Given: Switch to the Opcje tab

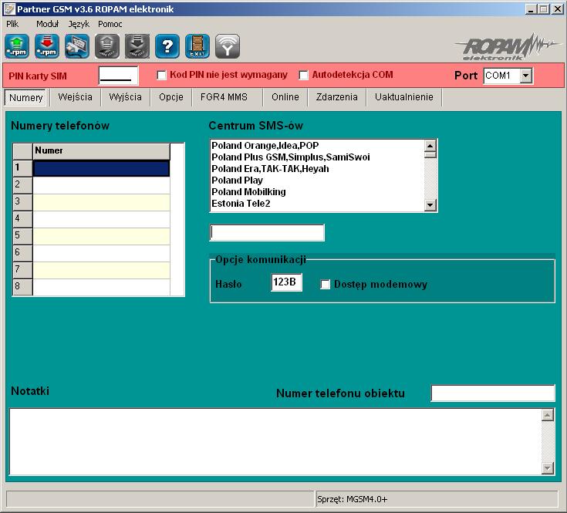Looking at the screenshot, I should click(171, 97).
